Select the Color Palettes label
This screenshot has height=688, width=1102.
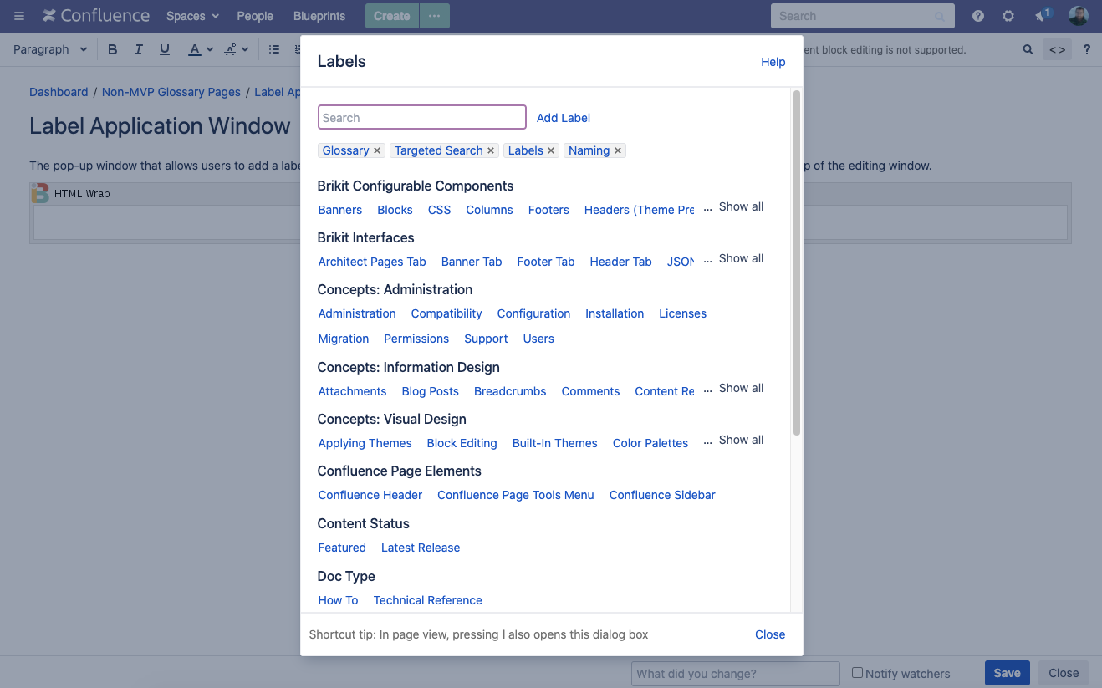(650, 443)
